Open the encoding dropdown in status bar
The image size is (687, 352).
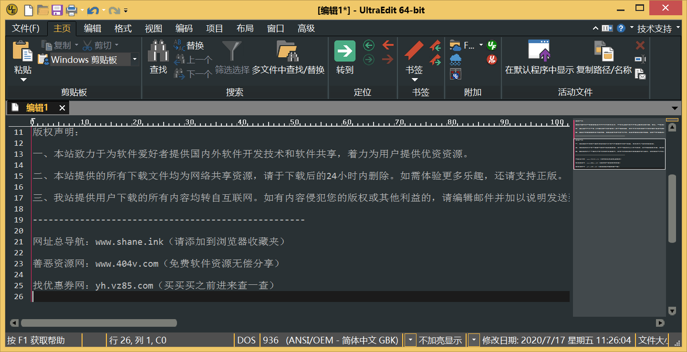[410, 340]
